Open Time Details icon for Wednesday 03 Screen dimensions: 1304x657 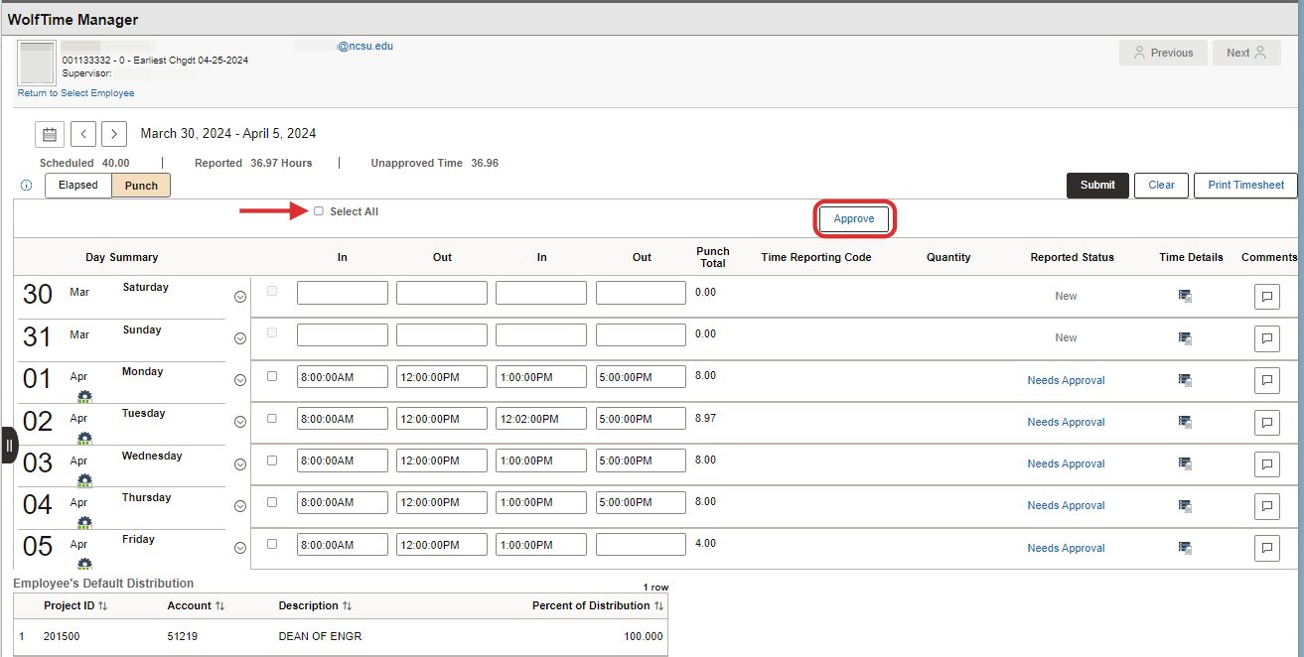[x=1185, y=463]
